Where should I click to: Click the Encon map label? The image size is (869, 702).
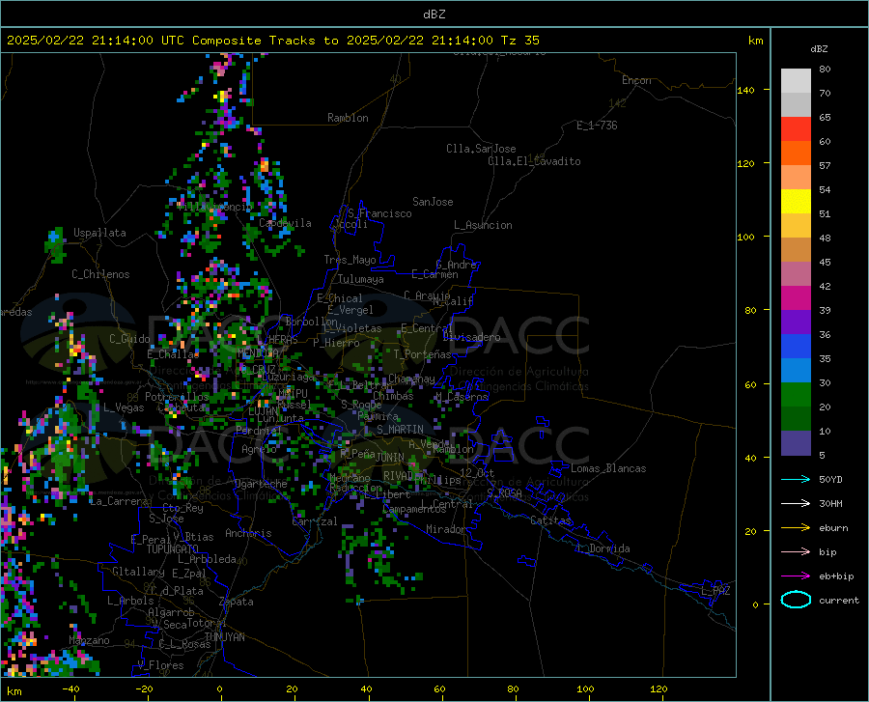(x=636, y=80)
